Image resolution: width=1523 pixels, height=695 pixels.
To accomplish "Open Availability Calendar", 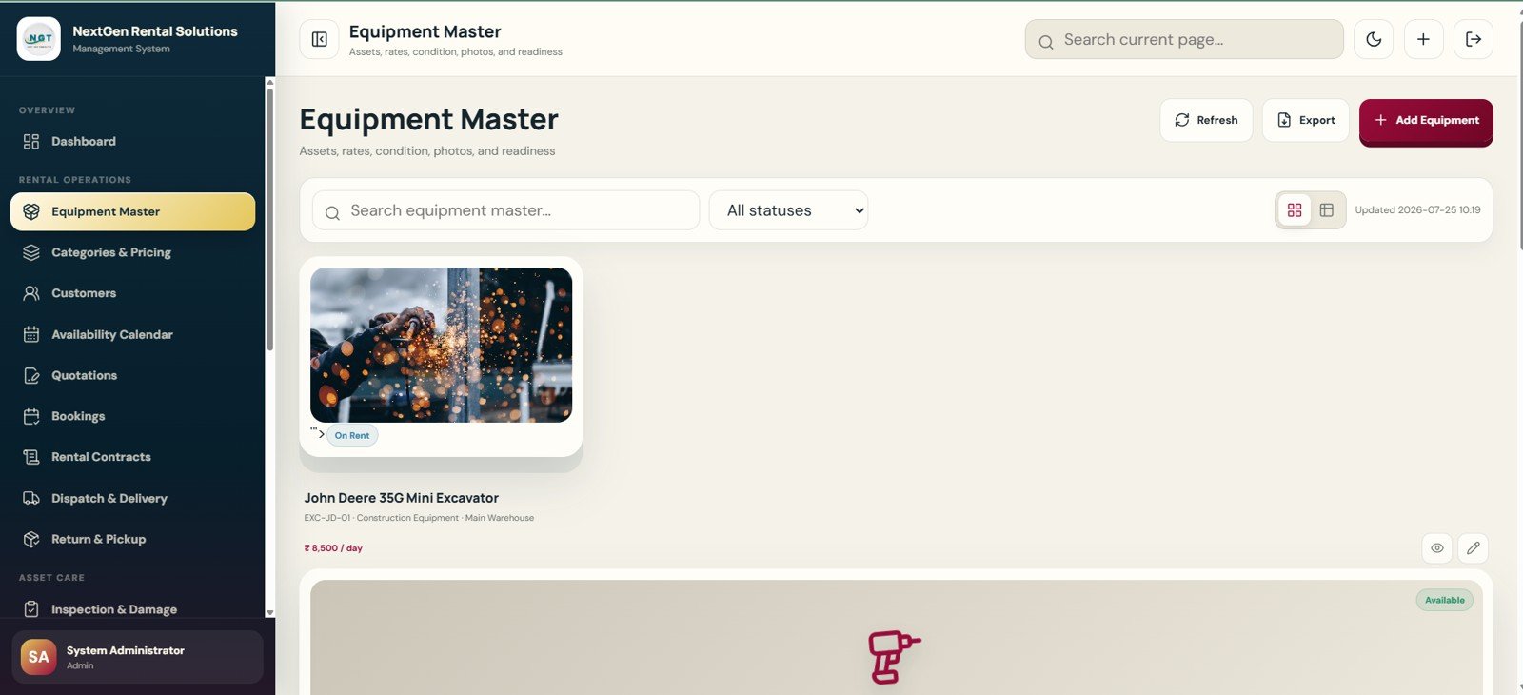I will (x=132, y=334).
